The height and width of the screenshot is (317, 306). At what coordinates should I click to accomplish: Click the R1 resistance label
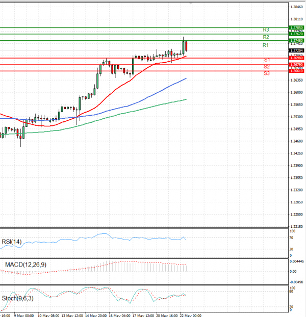pos(266,45)
